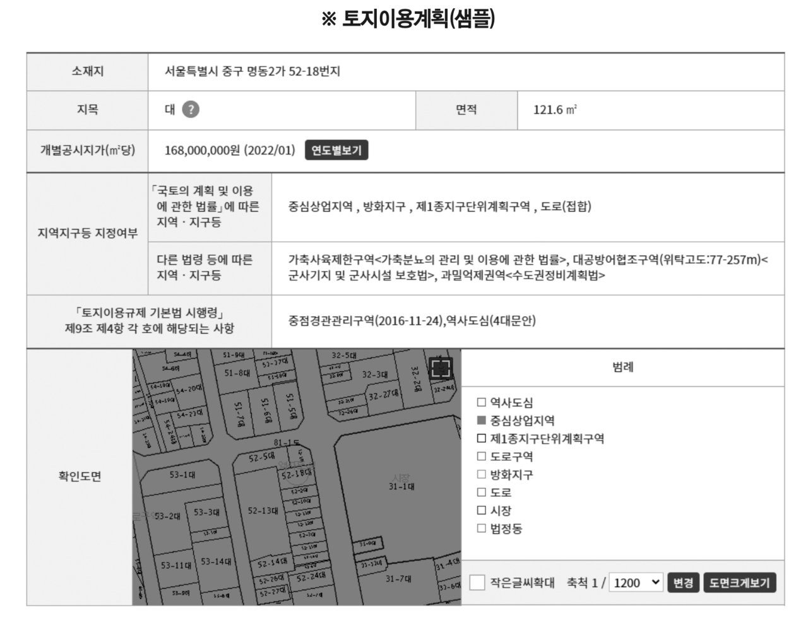This screenshot has height=623, width=808.
Task: Click the 제1종지구단위계획구역 legend square
Action: (482, 438)
